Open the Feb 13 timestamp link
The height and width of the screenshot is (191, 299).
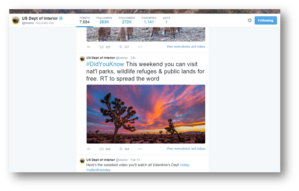click(x=135, y=160)
